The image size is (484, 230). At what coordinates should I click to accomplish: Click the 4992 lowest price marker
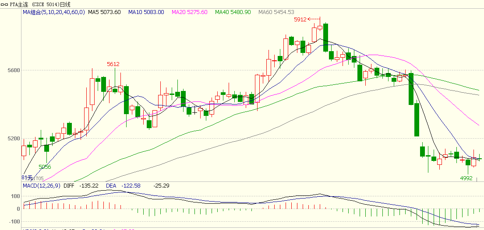tap(466, 178)
